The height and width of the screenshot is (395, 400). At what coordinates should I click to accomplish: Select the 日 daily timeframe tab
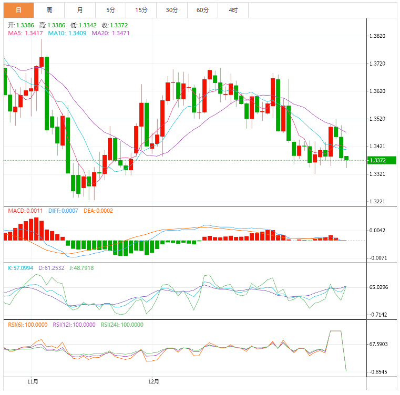point(18,10)
